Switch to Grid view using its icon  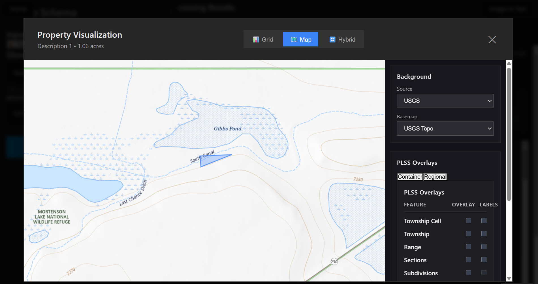(x=257, y=39)
